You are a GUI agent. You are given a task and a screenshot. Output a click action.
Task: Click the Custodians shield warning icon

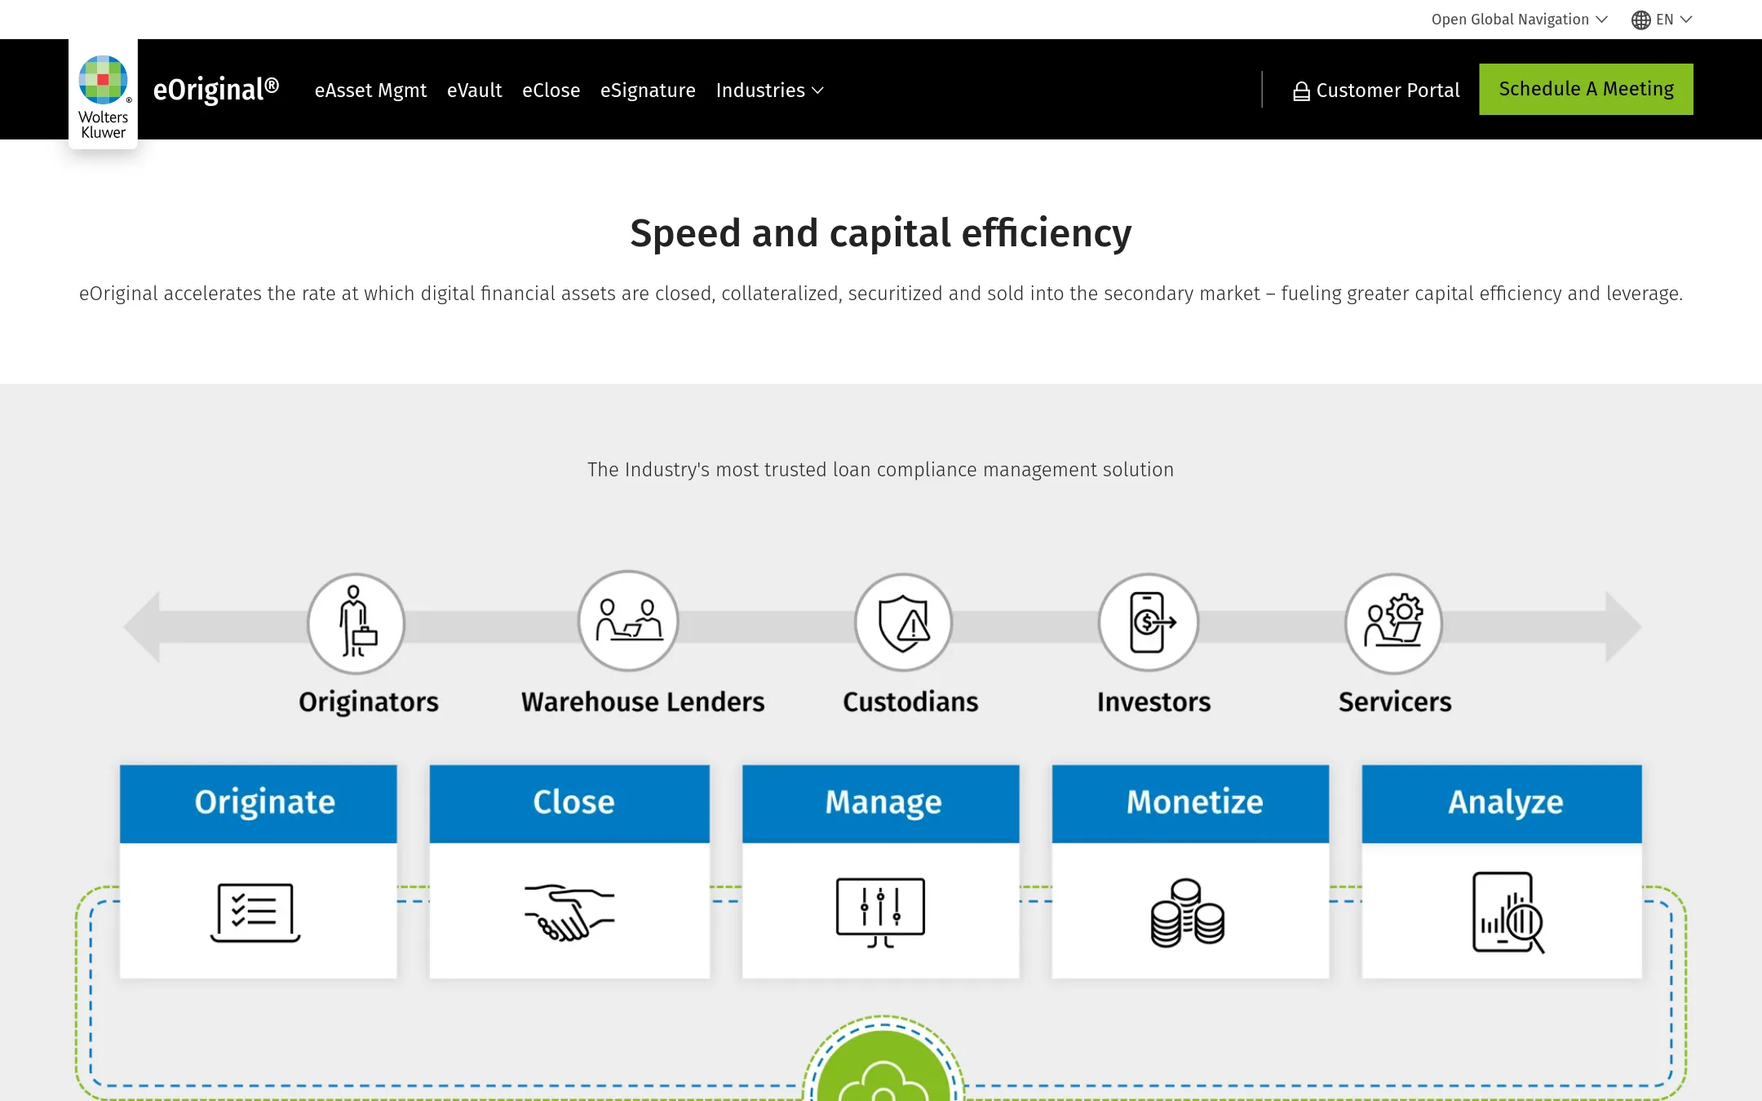pyautogui.click(x=903, y=622)
